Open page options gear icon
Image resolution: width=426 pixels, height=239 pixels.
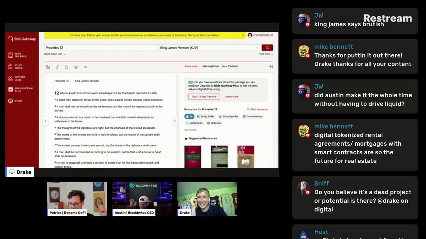76,67
